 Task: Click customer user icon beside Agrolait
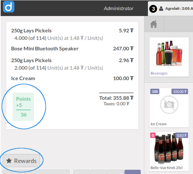(161, 9)
